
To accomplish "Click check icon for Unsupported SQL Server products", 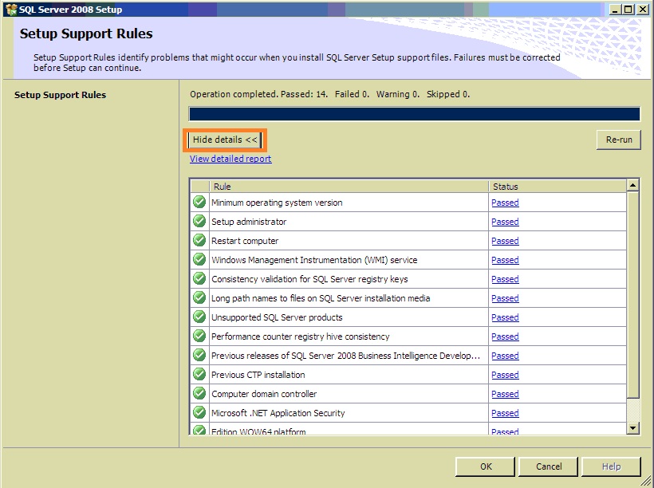I will (199, 317).
